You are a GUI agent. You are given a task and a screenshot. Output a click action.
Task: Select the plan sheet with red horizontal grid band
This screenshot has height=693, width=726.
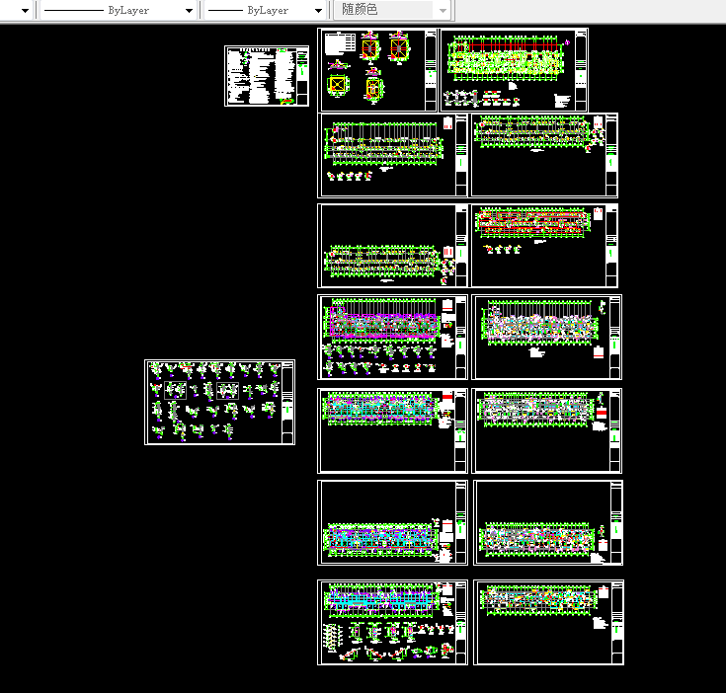tap(514, 70)
